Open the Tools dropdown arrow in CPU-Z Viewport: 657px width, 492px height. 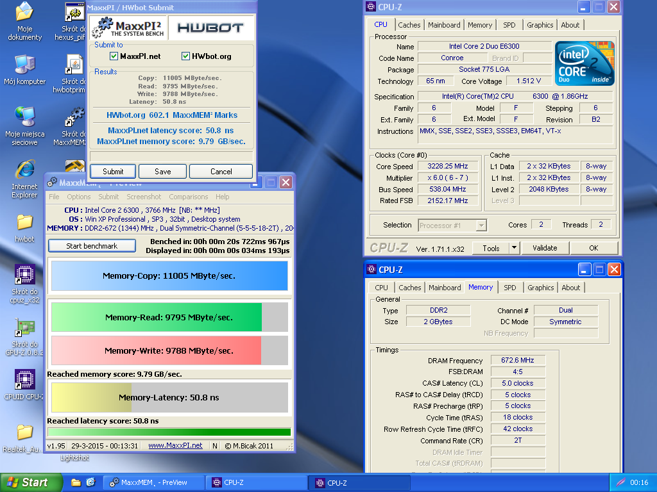[x=514, y=248]
